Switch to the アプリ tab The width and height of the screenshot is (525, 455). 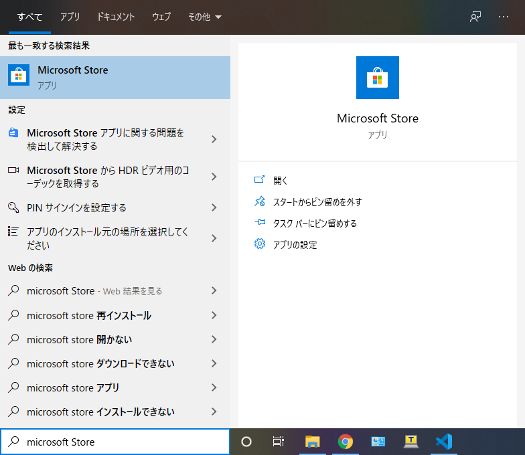[x=70, y=17]
